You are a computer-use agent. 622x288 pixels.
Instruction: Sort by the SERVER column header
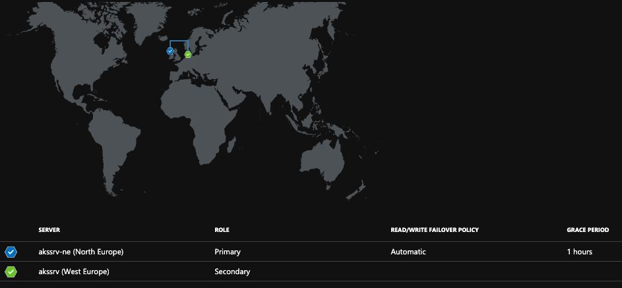tap(49, 230)
